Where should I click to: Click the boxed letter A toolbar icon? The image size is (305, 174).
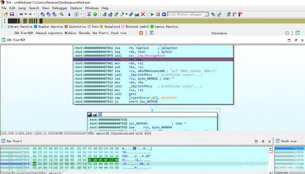(76, 14)
